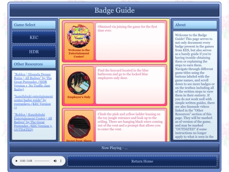The width and height of the screenshot is (229, 172).
Task: Click the Now Playing status bar
Action: (x=114, y=148)
